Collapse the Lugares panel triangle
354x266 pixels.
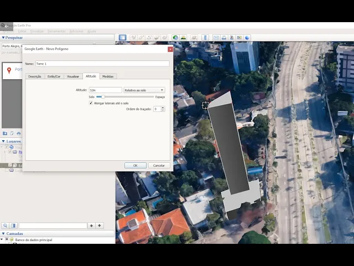[3, 141]
